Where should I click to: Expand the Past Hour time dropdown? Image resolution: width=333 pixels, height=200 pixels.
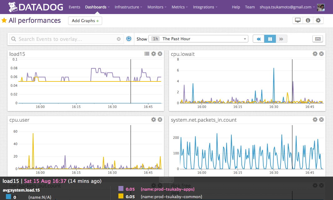198,39
